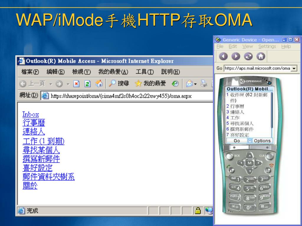Image resolution: width=302 pixels, height=226 pixels.
Task: Click the Media/History globe icon in IE toolbar
Action: [x=175, y=84]
